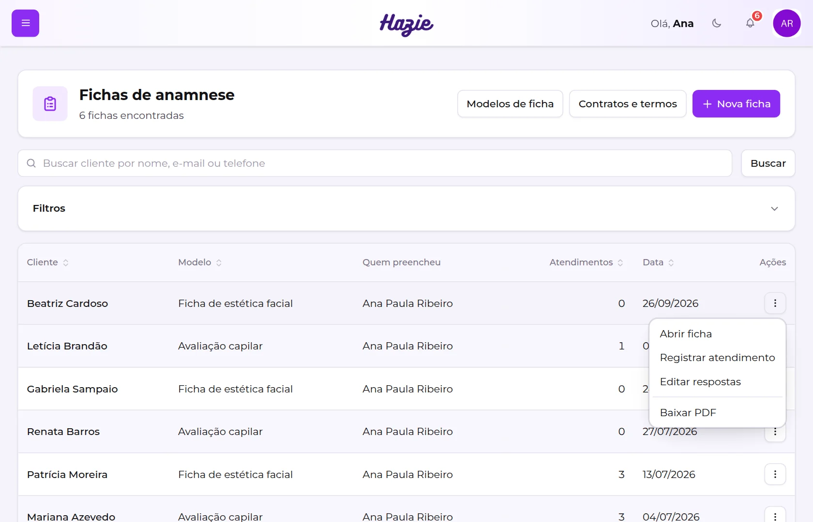Create a Nova ficha
Viewport: 813px width, 522px height.
(736, 103)
